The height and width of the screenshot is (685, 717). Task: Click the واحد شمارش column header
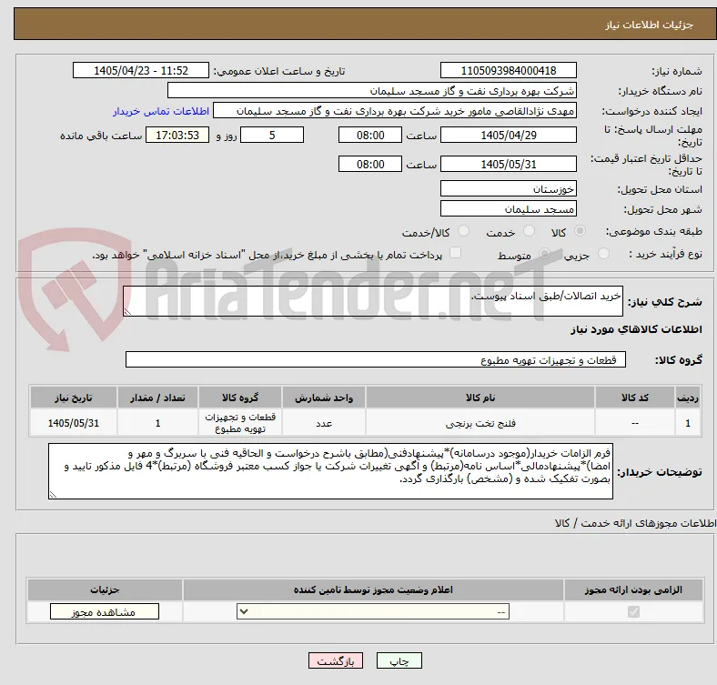pos(324,398)
